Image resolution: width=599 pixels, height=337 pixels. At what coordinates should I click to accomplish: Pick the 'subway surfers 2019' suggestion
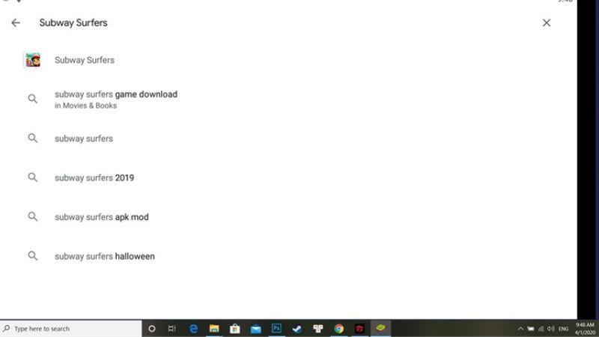[94, 178]
